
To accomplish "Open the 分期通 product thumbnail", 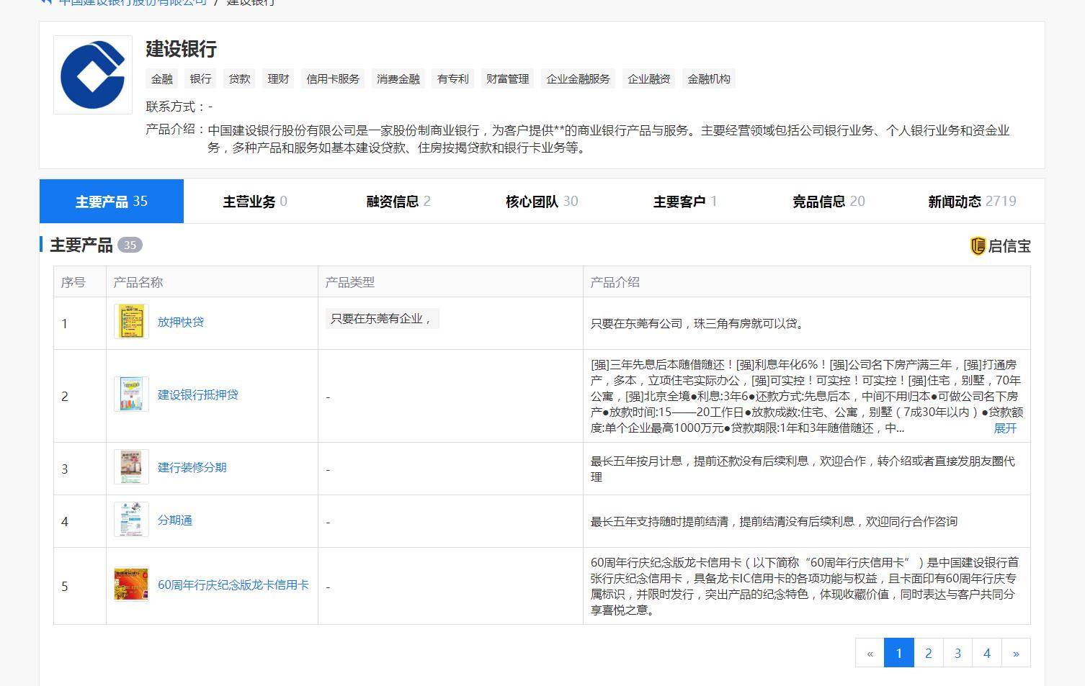I will (130, 520).
